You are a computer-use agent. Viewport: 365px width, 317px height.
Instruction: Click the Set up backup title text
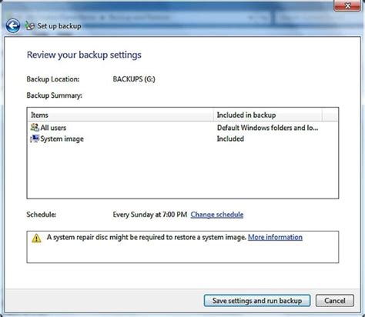click(59, 26)
